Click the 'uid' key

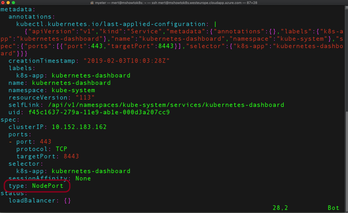14,112
